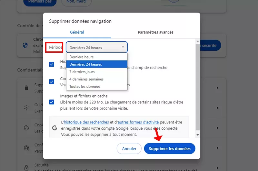Click the safety check shield icon
The image size is (258, 171).
pos(25,45)
